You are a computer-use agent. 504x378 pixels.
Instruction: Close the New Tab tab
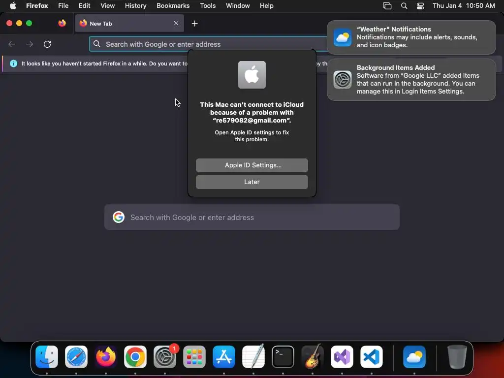click(x=176, y=23)
